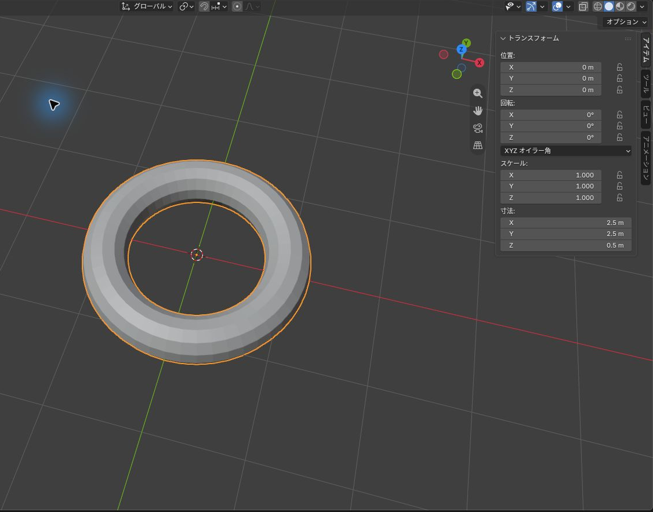Switch perspective/orthographic with grid icon
The width and height of the screenshot is (653, 512).
(478, 146)
